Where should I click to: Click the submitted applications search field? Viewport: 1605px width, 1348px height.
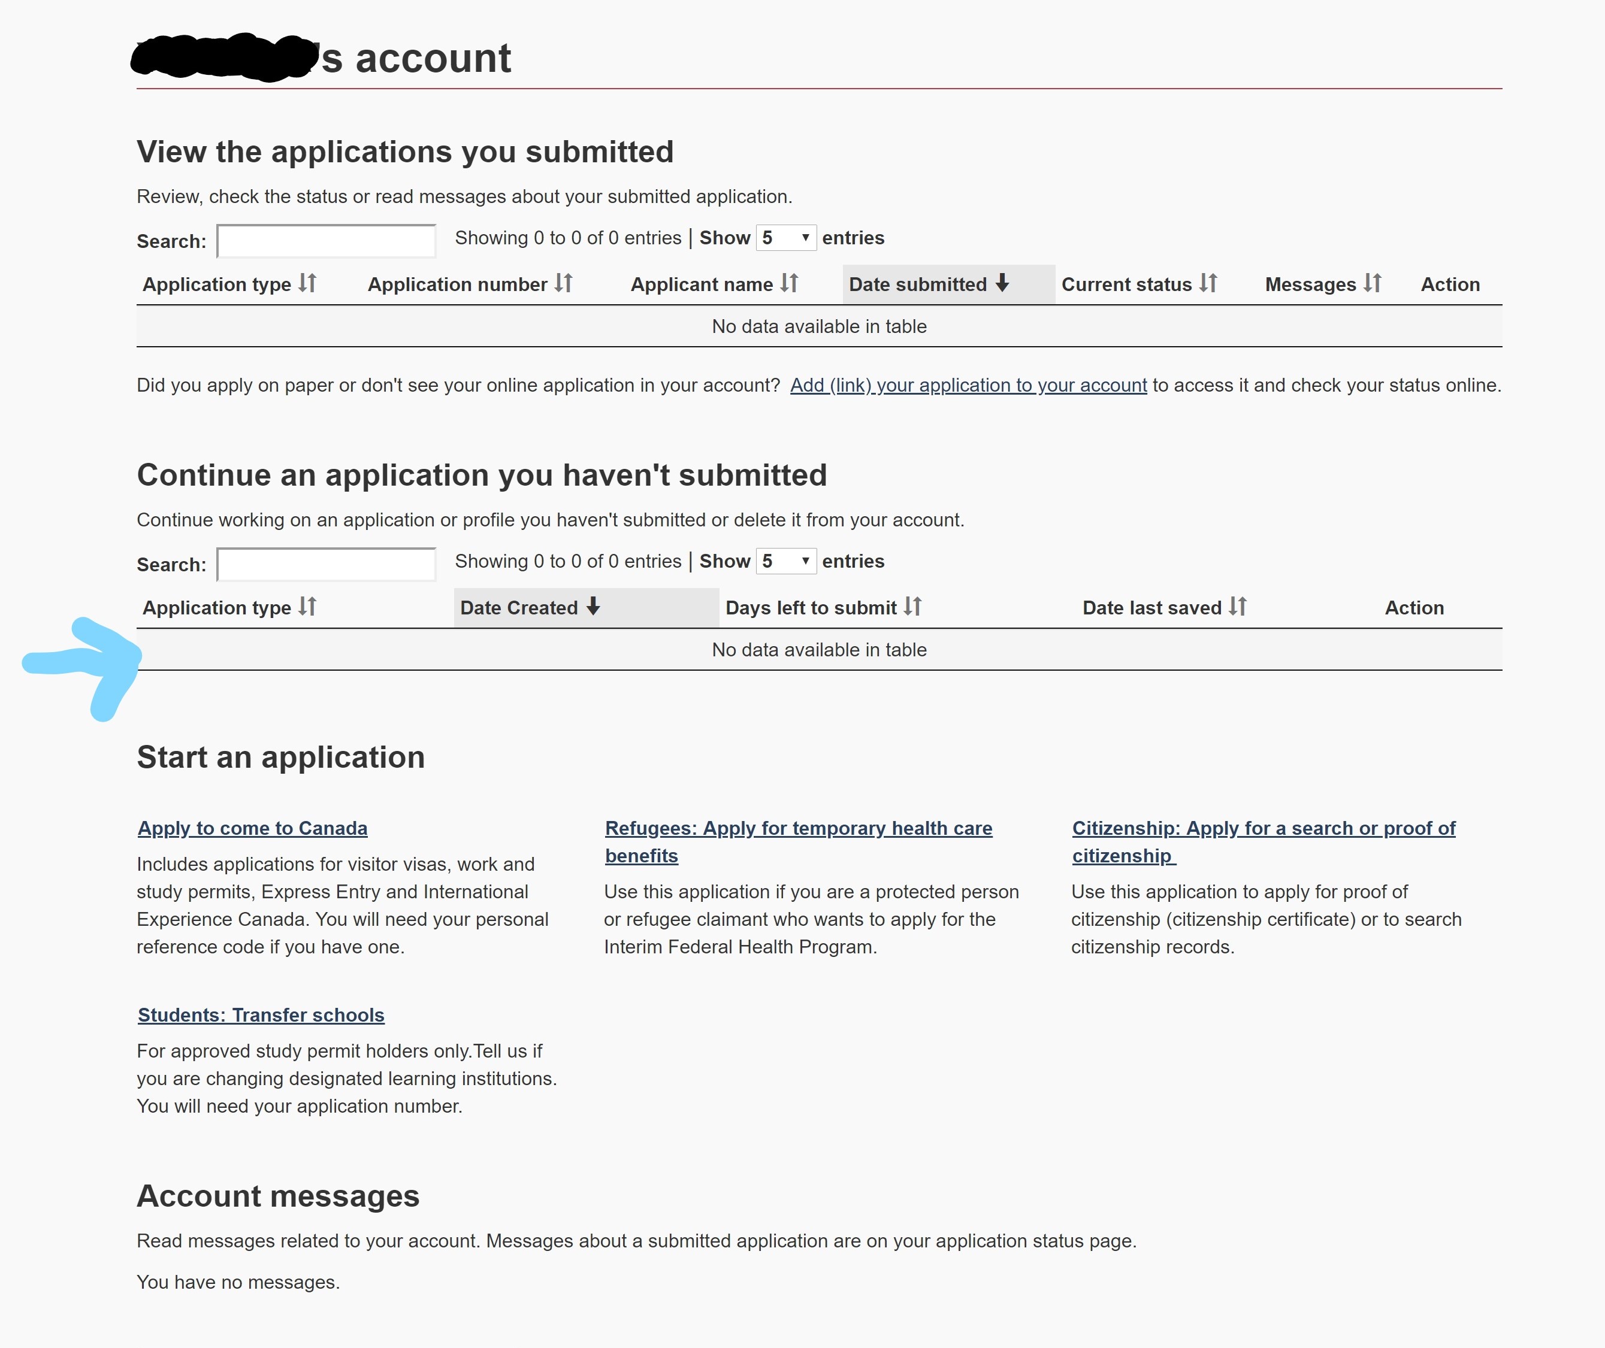327,241
